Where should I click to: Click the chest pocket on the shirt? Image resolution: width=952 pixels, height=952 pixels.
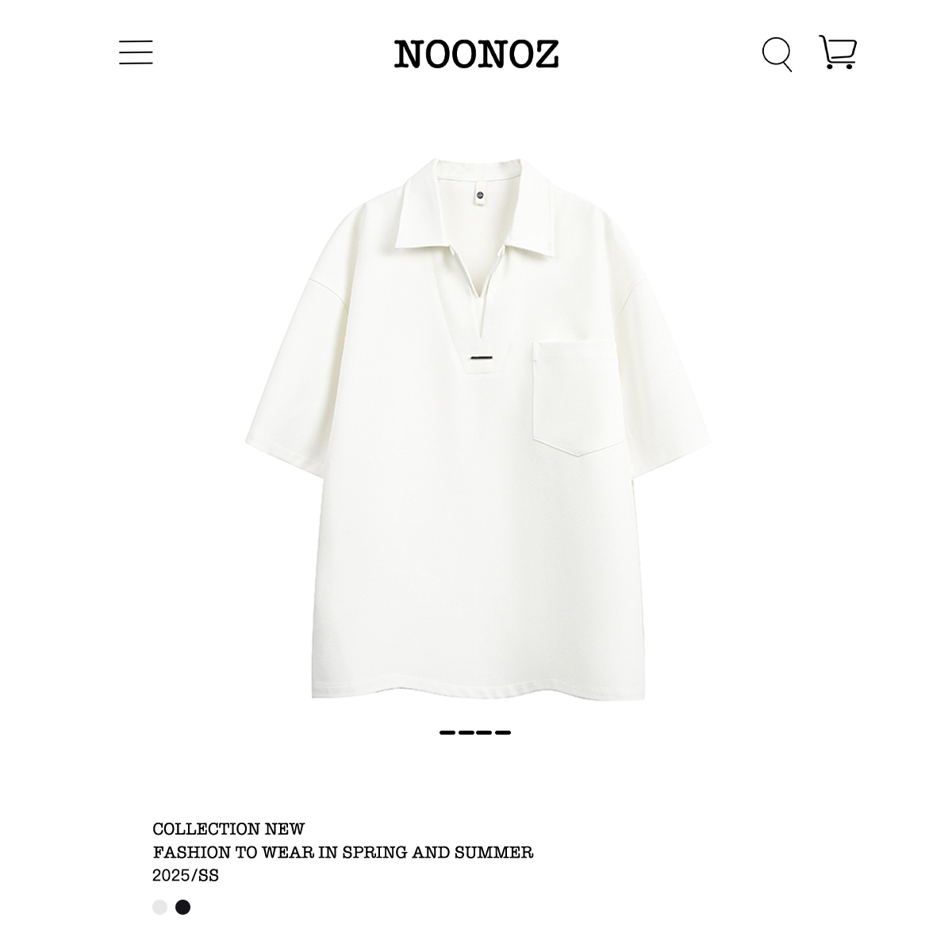click(x=574, y=397)
